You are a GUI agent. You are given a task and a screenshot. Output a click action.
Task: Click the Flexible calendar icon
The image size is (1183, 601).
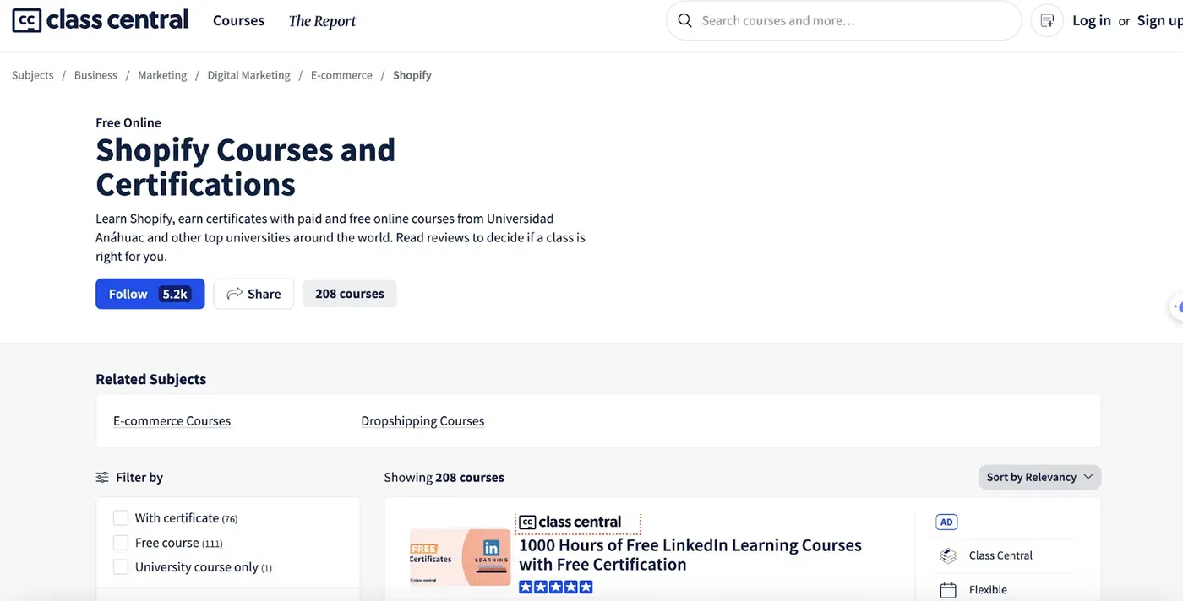[x=948, y=590]
